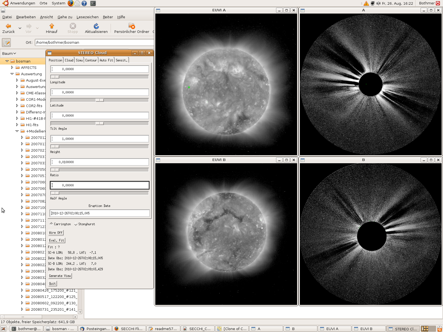443x332 pixels.
Task: Open STEREO Cloud window menu icon
Action: 50,53
